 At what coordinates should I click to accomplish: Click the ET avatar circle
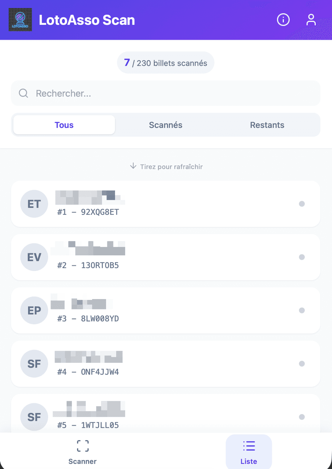point(34,204)
